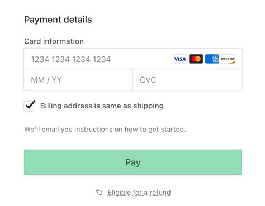Click the MM / YY placeholder text
265x206 pixels.
[x=46, y=80]
